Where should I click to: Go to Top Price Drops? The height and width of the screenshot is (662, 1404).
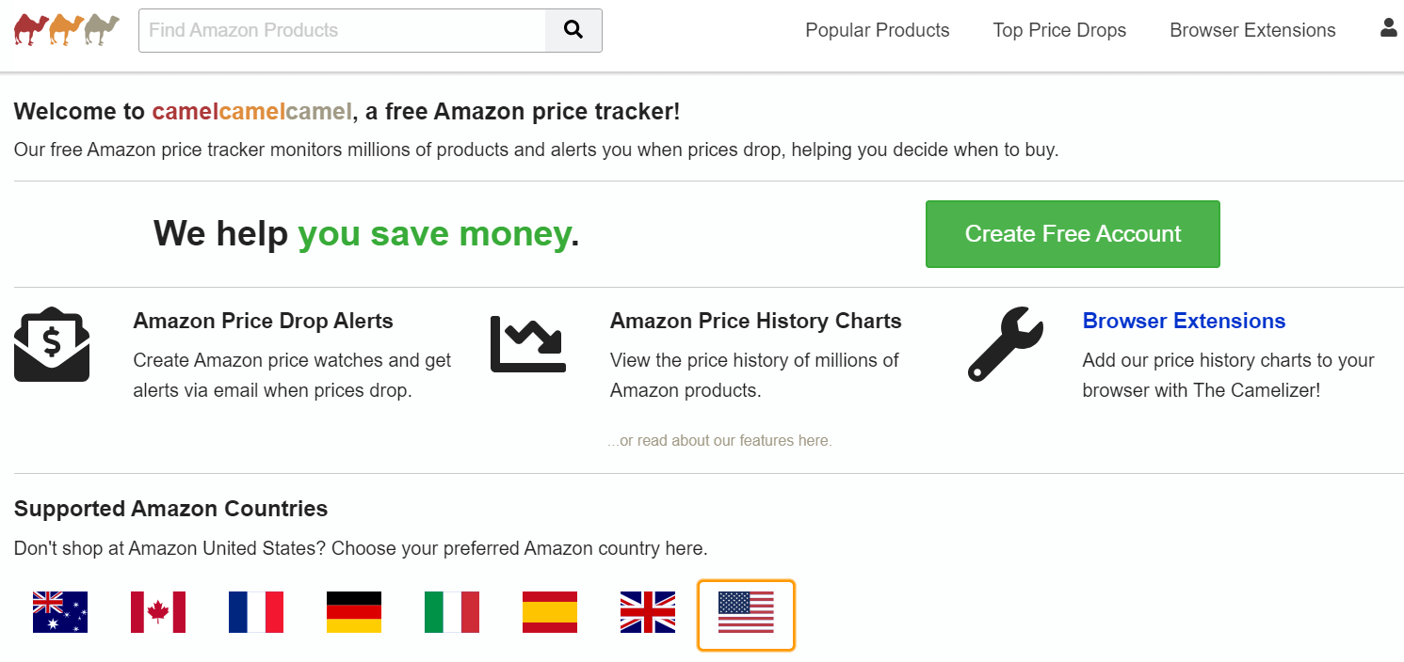coord(1059,30)
